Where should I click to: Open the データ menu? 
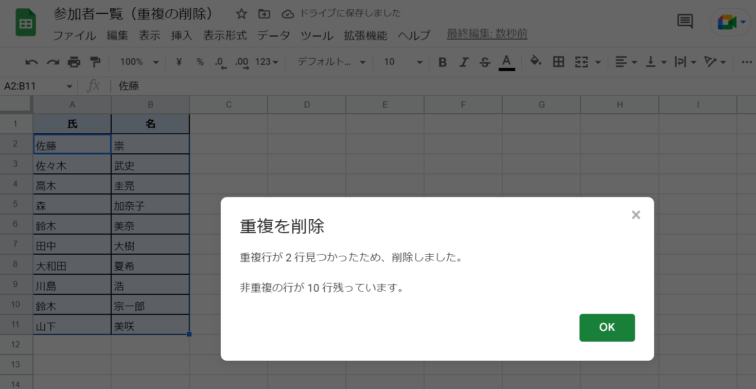tap(274, 36)
